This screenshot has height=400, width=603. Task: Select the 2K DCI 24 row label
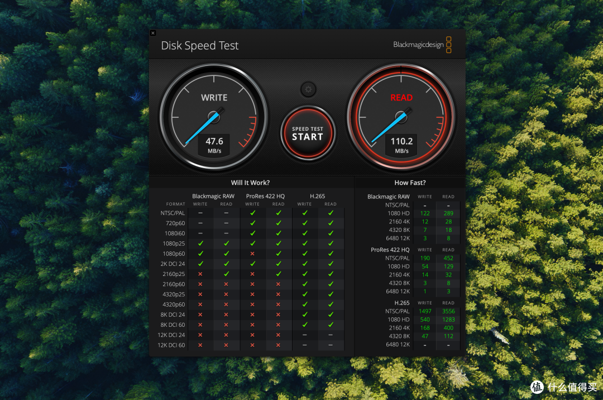click(x=173, y=264)
